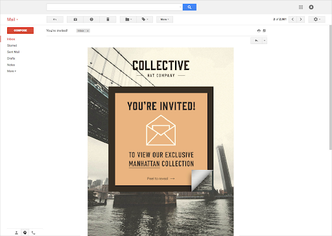Open search options dropdown arrow

click(x=180, y=7)
